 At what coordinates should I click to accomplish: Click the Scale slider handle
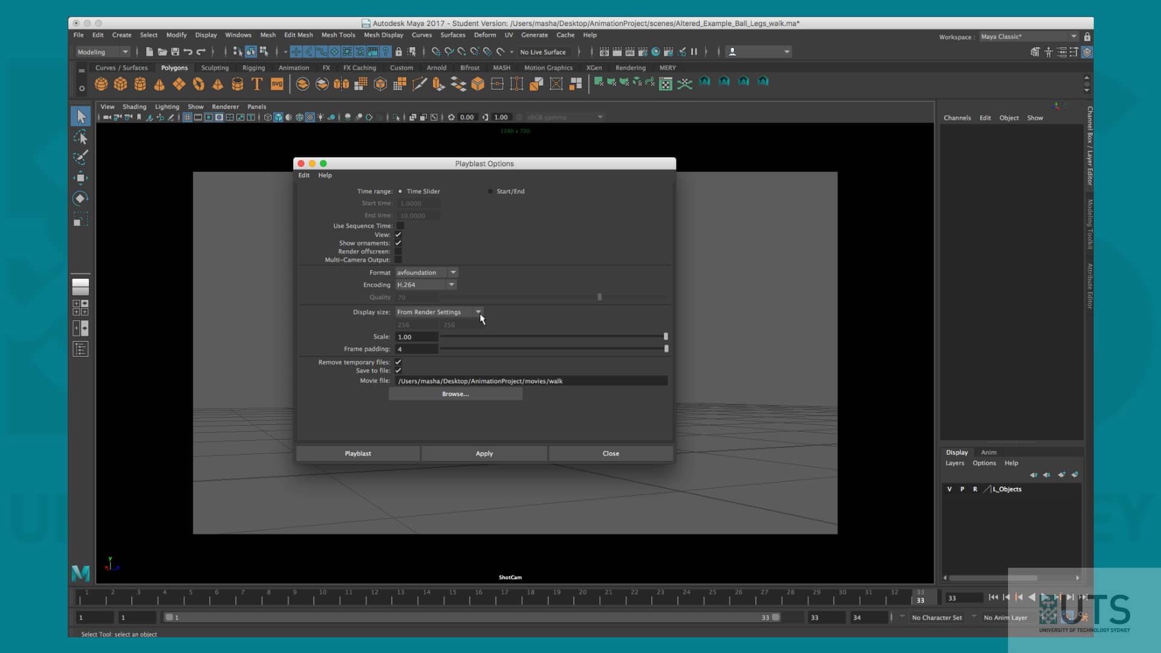pyautogui.click(x=666, y=337)
